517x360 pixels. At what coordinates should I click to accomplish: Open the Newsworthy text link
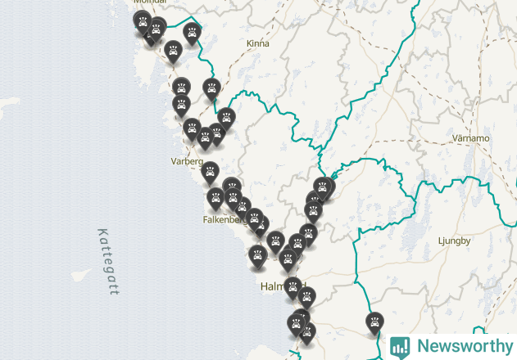tap(465, 346)
